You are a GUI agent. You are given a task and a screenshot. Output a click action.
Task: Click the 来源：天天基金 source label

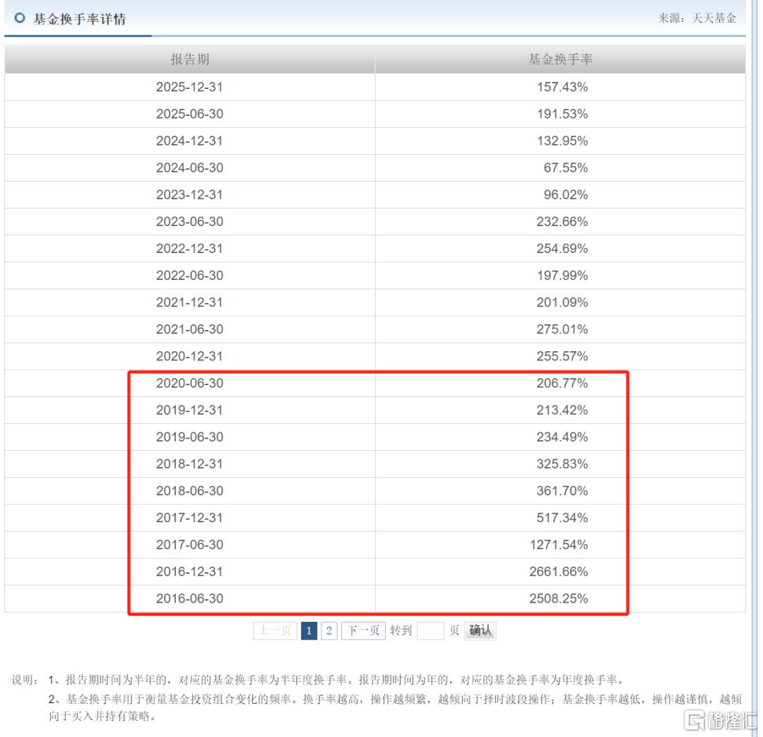[697, 18]
